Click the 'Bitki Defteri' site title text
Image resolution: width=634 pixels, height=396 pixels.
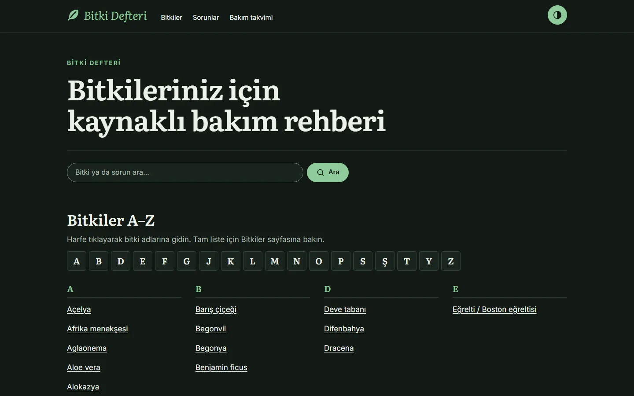(115, 16)
